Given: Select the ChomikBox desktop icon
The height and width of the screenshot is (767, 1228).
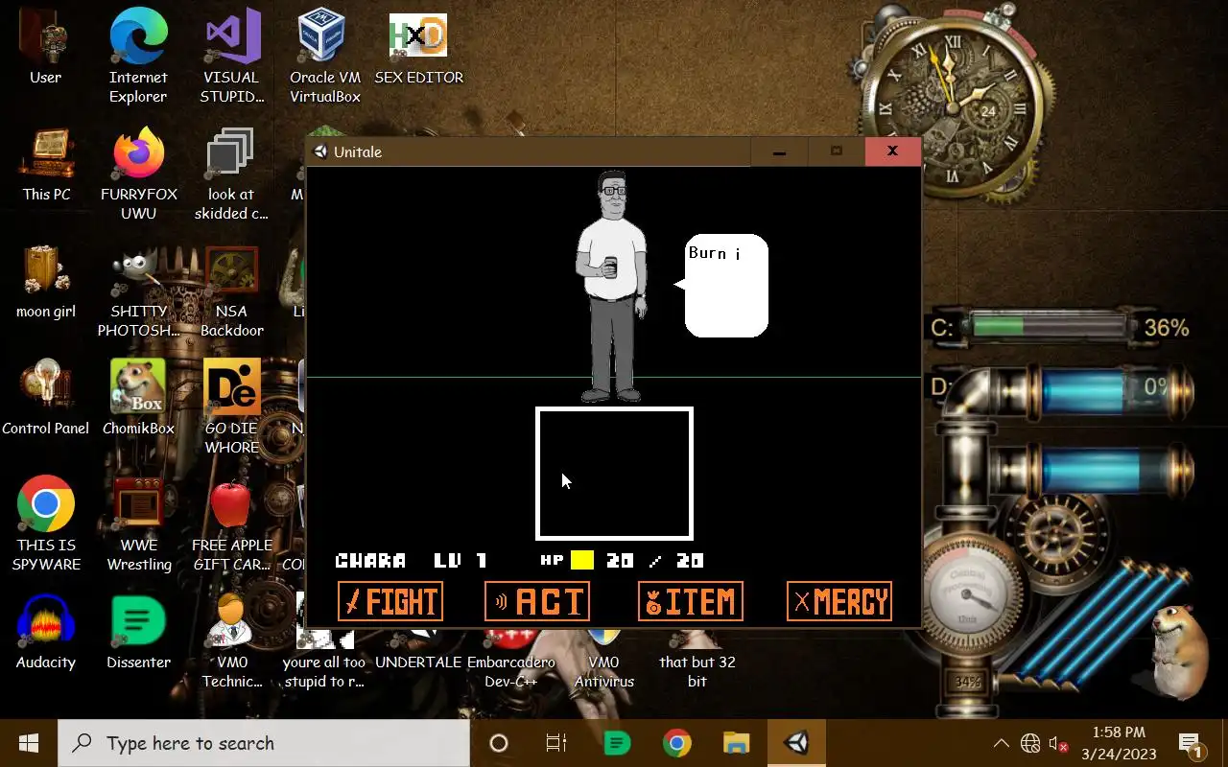Looking at the screenshot, I should pos(138,399).
